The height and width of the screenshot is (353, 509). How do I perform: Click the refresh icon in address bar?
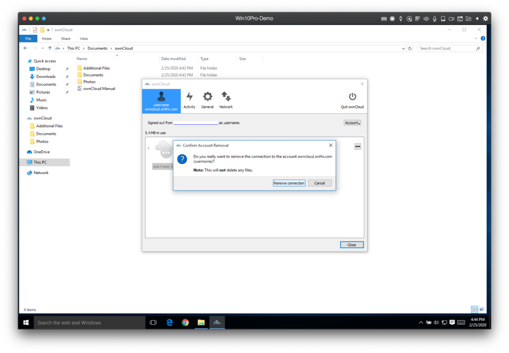click(410, 48)
